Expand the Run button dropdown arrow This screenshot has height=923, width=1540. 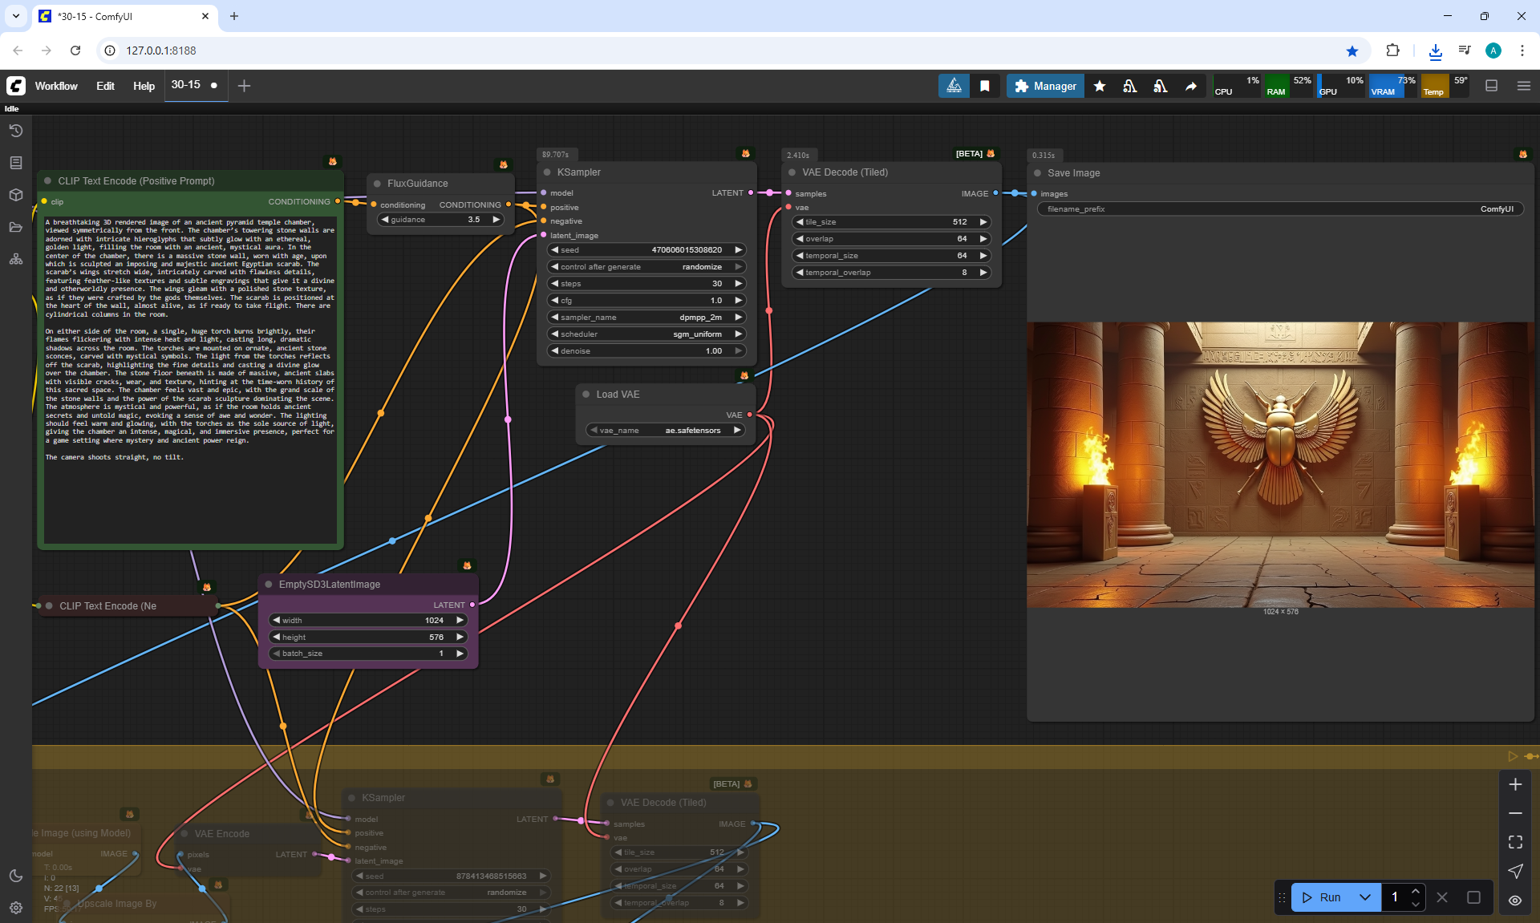pyautogui.click(x=1365, y=897)
